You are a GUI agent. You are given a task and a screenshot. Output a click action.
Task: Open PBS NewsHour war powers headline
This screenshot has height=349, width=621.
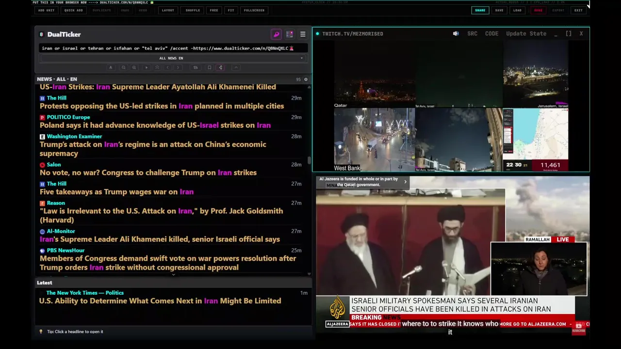pyautogui.click(x=168, y=263)
